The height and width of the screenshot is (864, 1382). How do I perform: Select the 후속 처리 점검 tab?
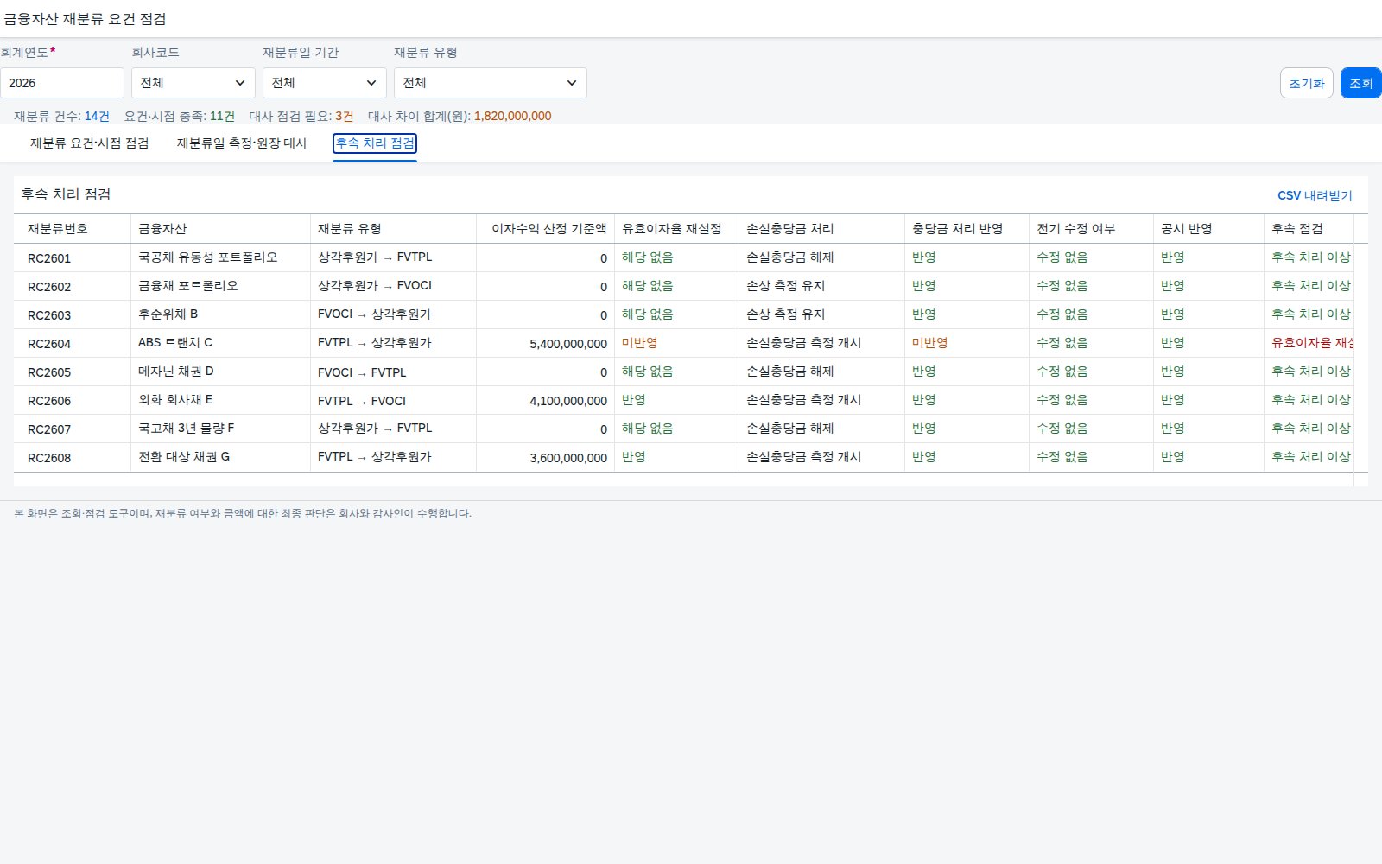click(x=375, y=143)
